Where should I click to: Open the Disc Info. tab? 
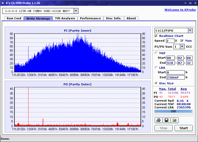pos(114,18)
